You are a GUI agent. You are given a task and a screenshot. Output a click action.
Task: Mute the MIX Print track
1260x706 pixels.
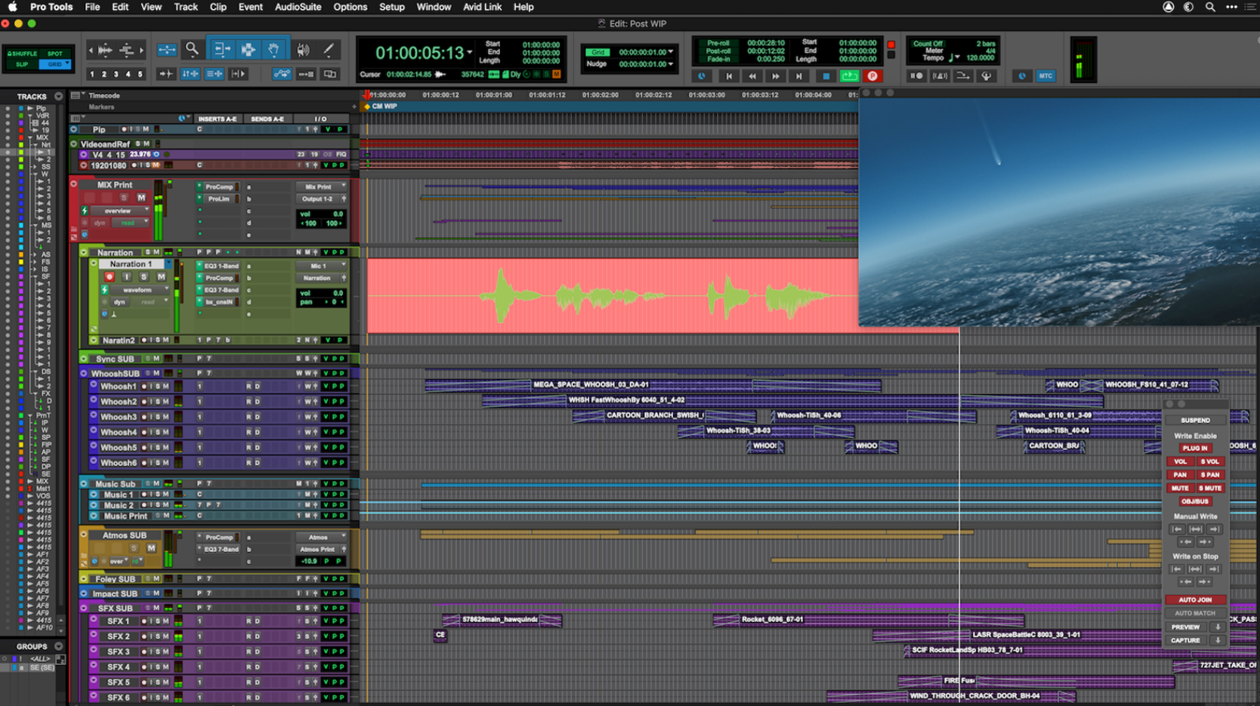pyautogui.click(x=141, y=198)
